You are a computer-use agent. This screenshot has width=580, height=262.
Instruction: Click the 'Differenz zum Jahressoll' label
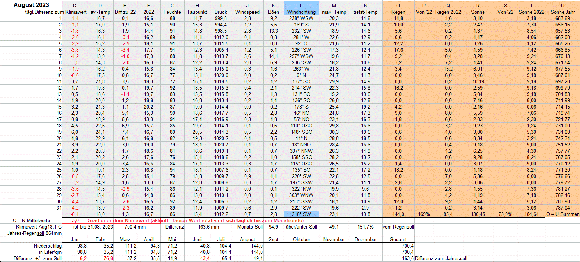click(441, 258)
